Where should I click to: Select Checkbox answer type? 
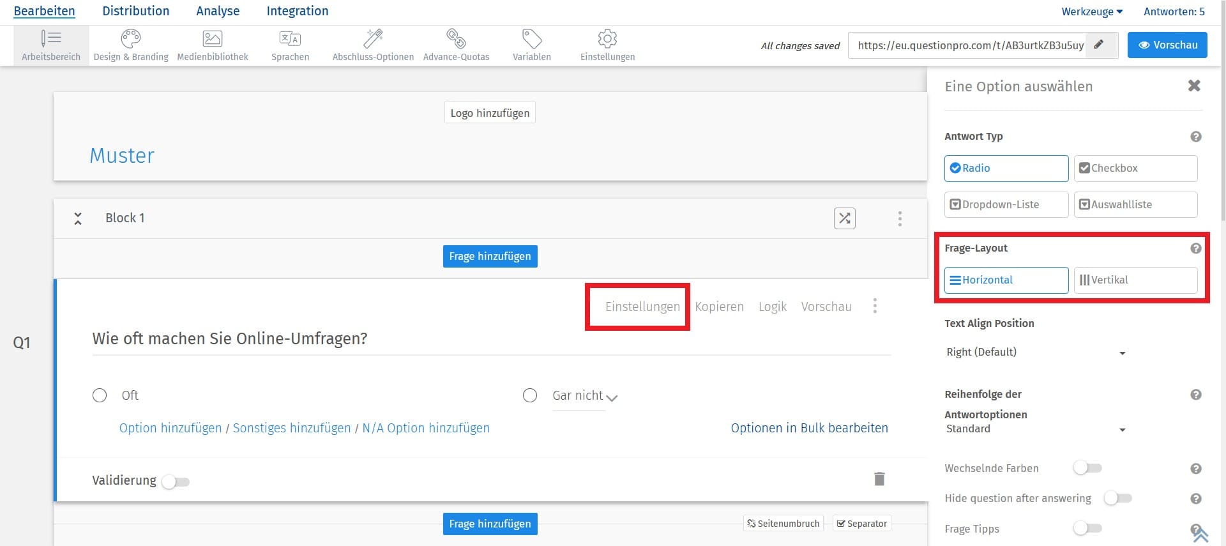point(1135,169)
